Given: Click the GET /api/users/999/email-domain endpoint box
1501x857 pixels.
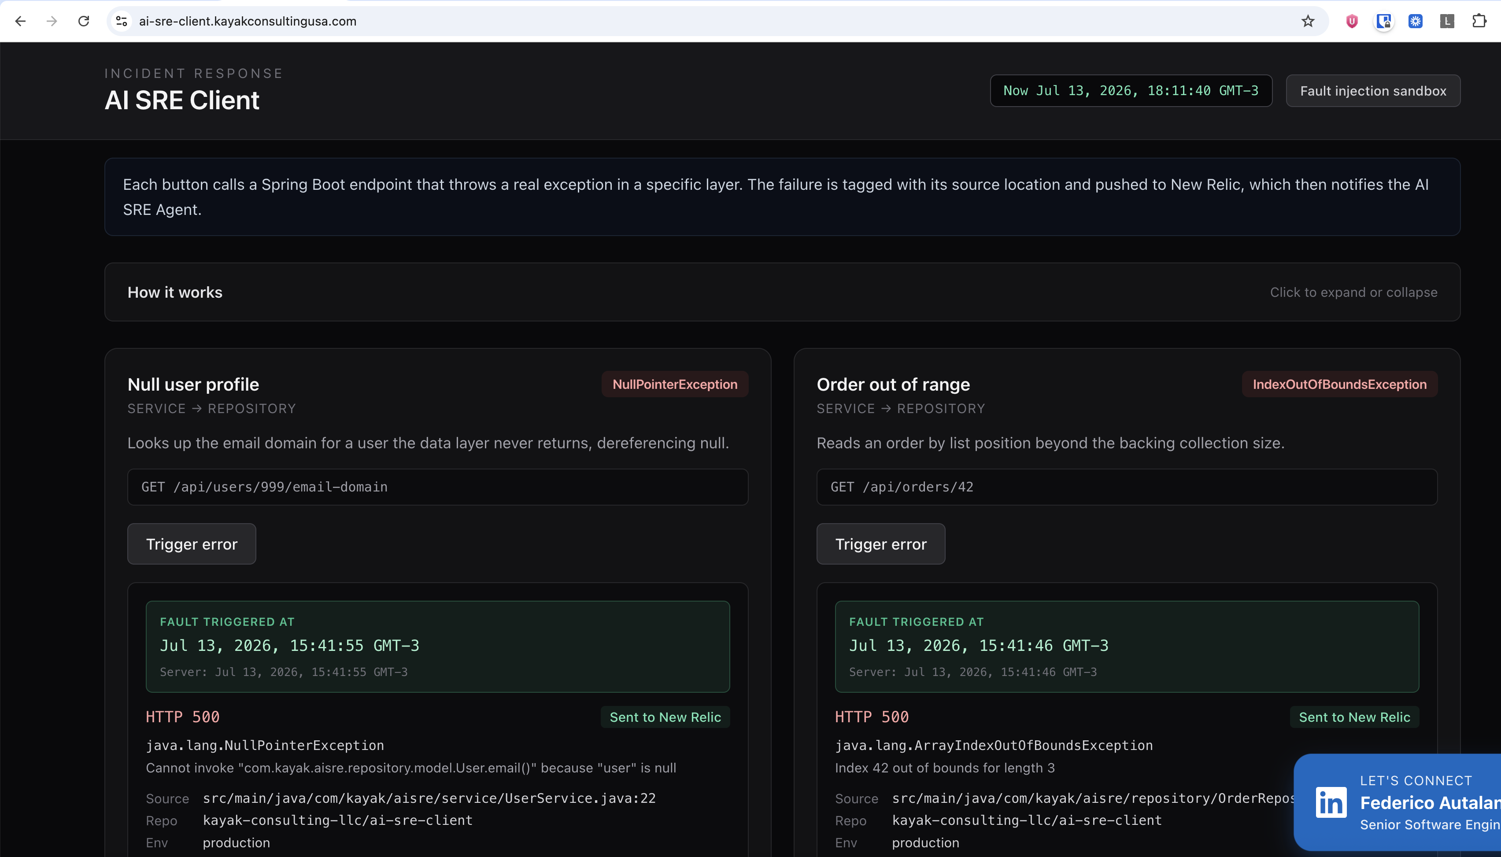Looking at the screenshot, I should click(438, 487).
